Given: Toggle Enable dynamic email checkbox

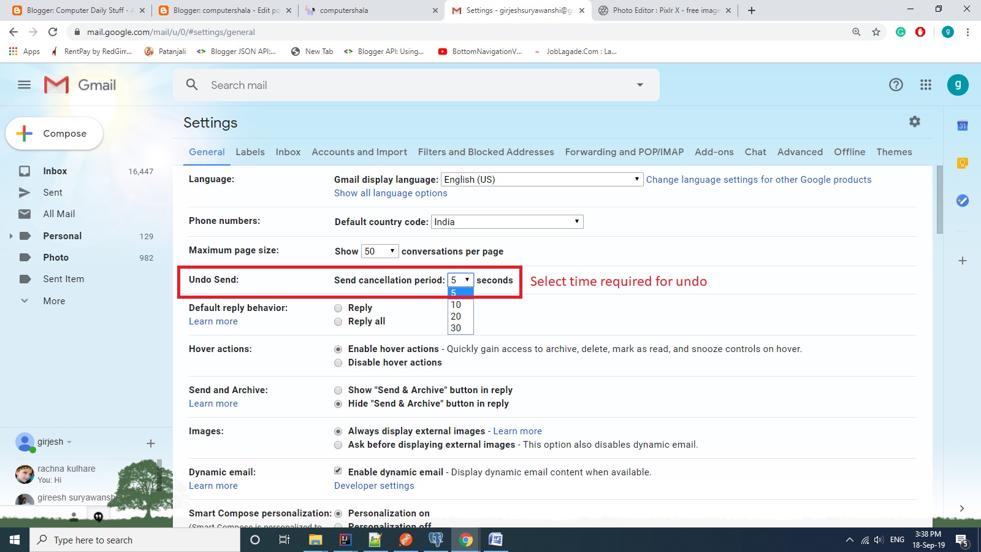Looking at the screenshot, I should tap(338, 471).
